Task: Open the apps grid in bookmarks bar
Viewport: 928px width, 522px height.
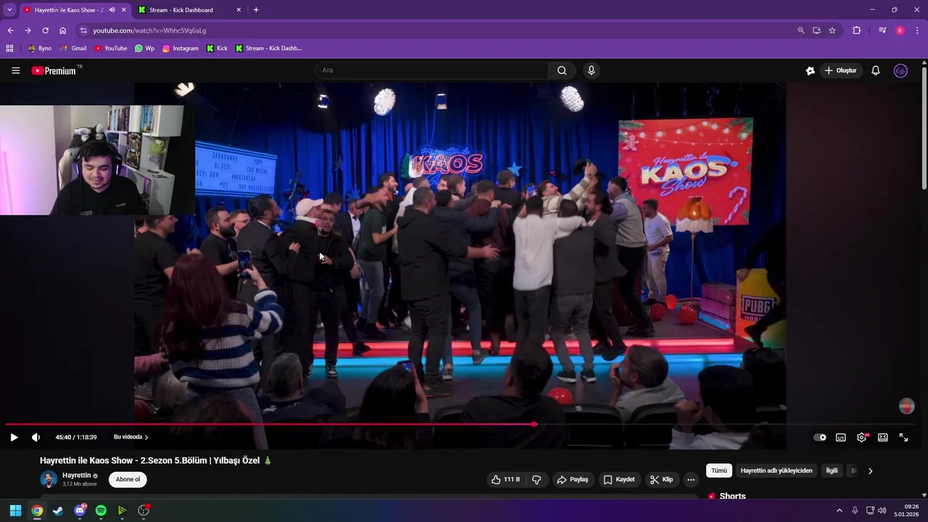Action: (9, 49)
